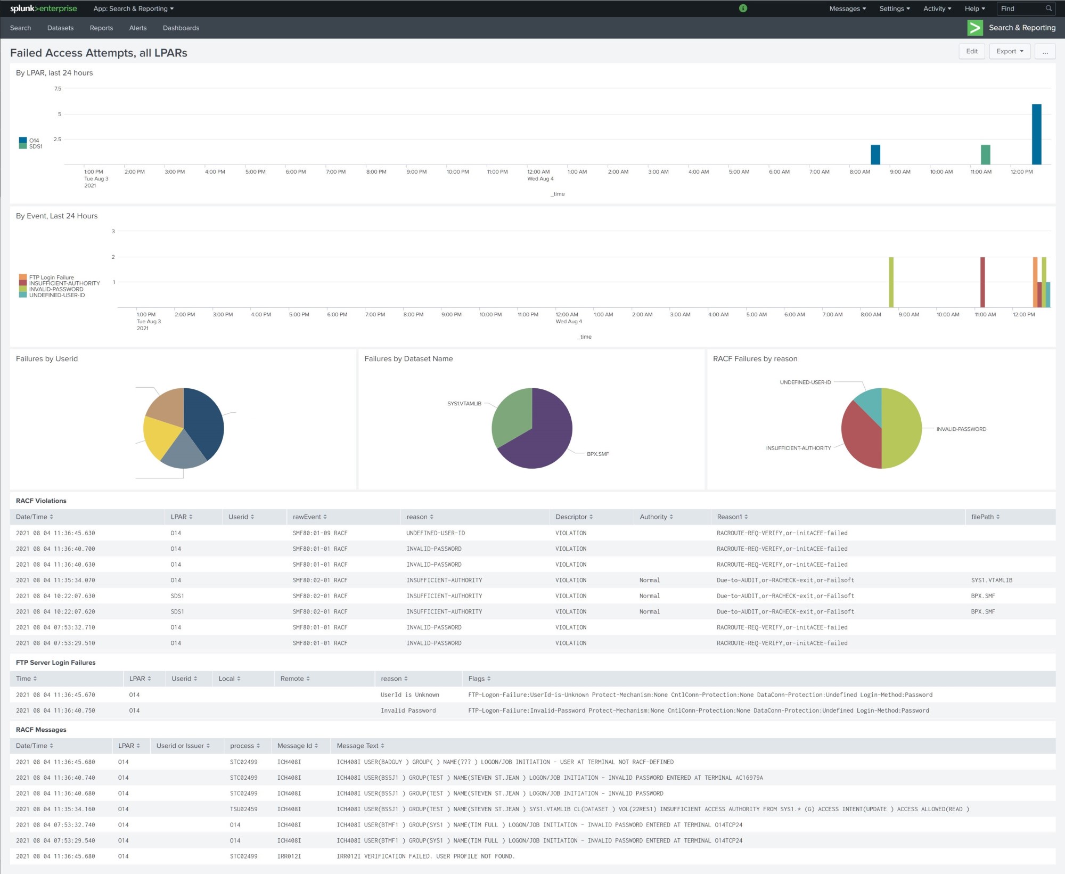Click the green Search & Reporting app icon
Viewport: 1065px width, 874px height.
tap(974, 28)
